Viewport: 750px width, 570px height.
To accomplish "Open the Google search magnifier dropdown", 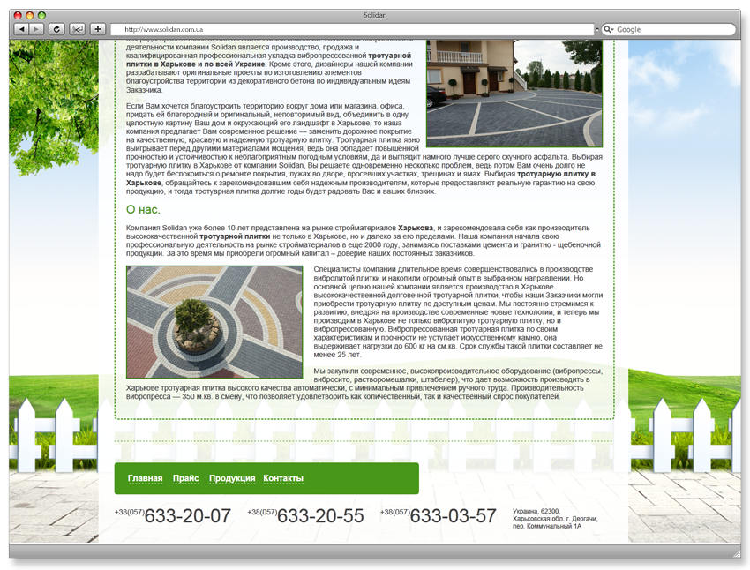I will coord(609,29).
